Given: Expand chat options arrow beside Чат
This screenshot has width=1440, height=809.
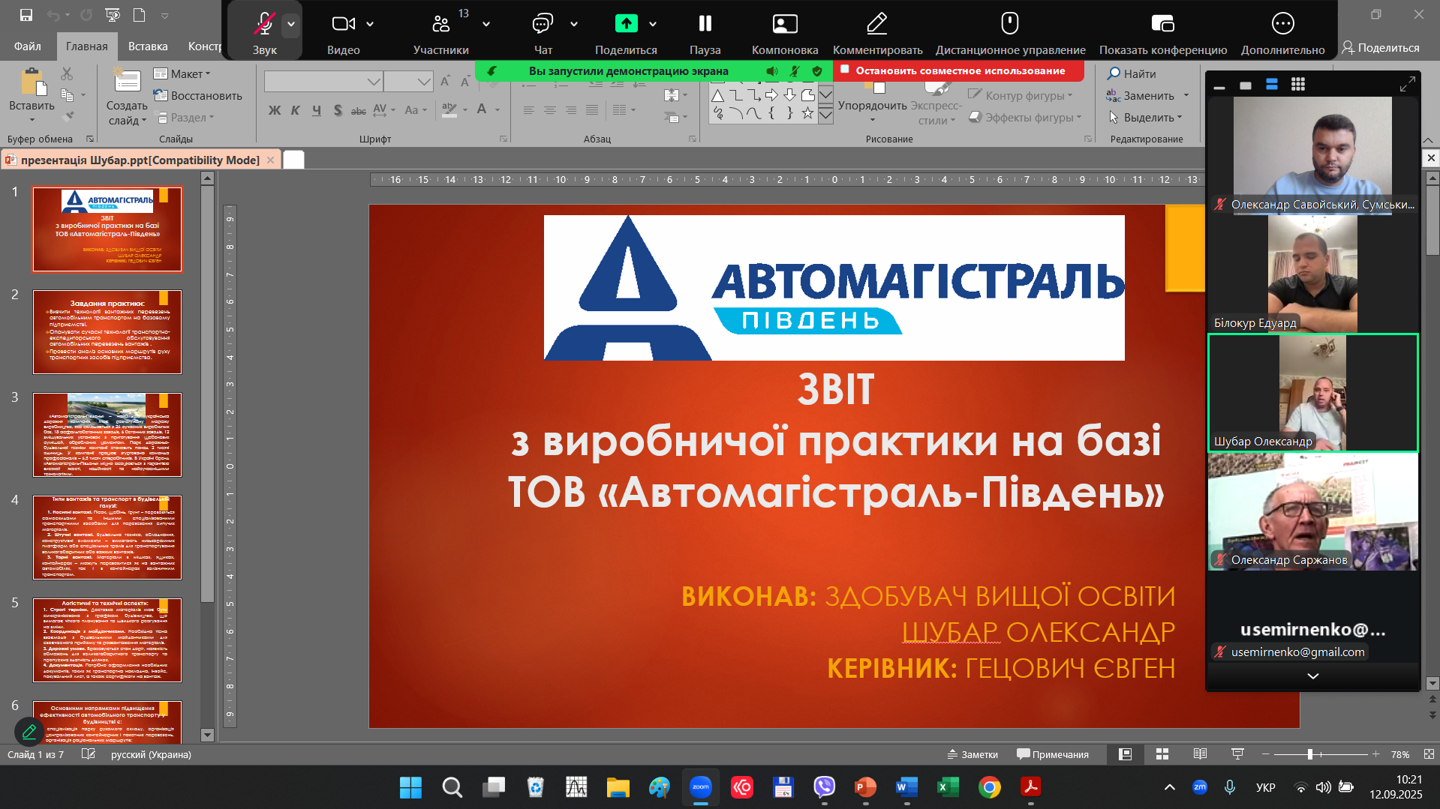Looking at the screenshot, I should (574, 25).
